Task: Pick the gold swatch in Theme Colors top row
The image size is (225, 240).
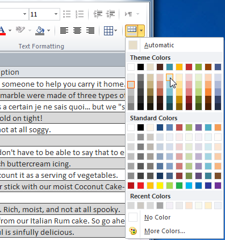Action: point(180,67)
